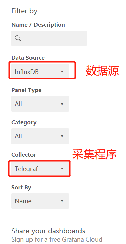This screenshot has height=244, width=126.
Task: Click the Filter by heading
Action: (x=25, y=11)
